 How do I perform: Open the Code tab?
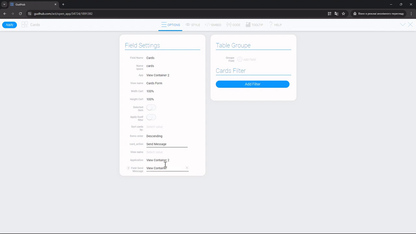coord(233,25)
